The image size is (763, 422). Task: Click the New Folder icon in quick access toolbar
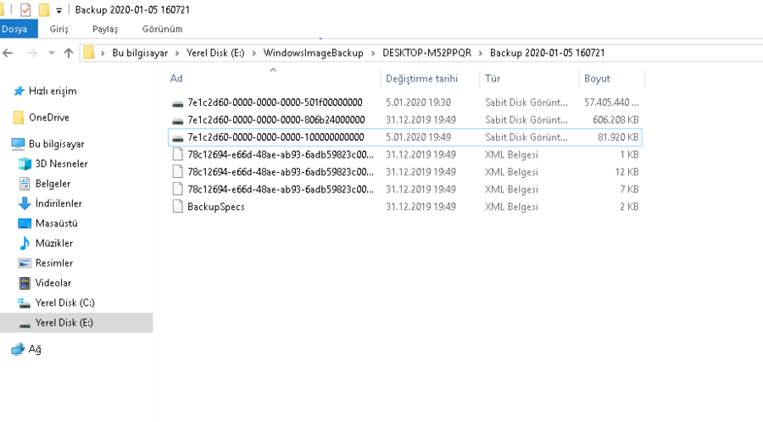click(44, 9)
